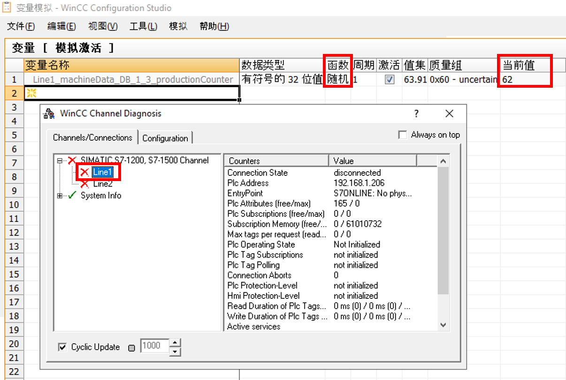Click the 有符号的 32 位值 data type cell
The height and width of the screenshot is (380, 566).
283,80
